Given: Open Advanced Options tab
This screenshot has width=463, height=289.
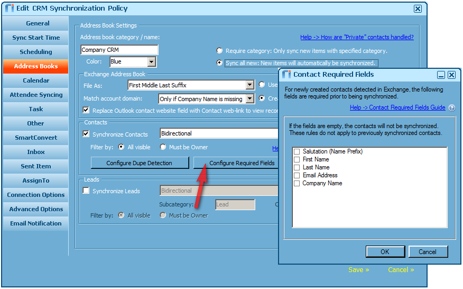Looking at the screenshot, I should click(x=36, y=209).
